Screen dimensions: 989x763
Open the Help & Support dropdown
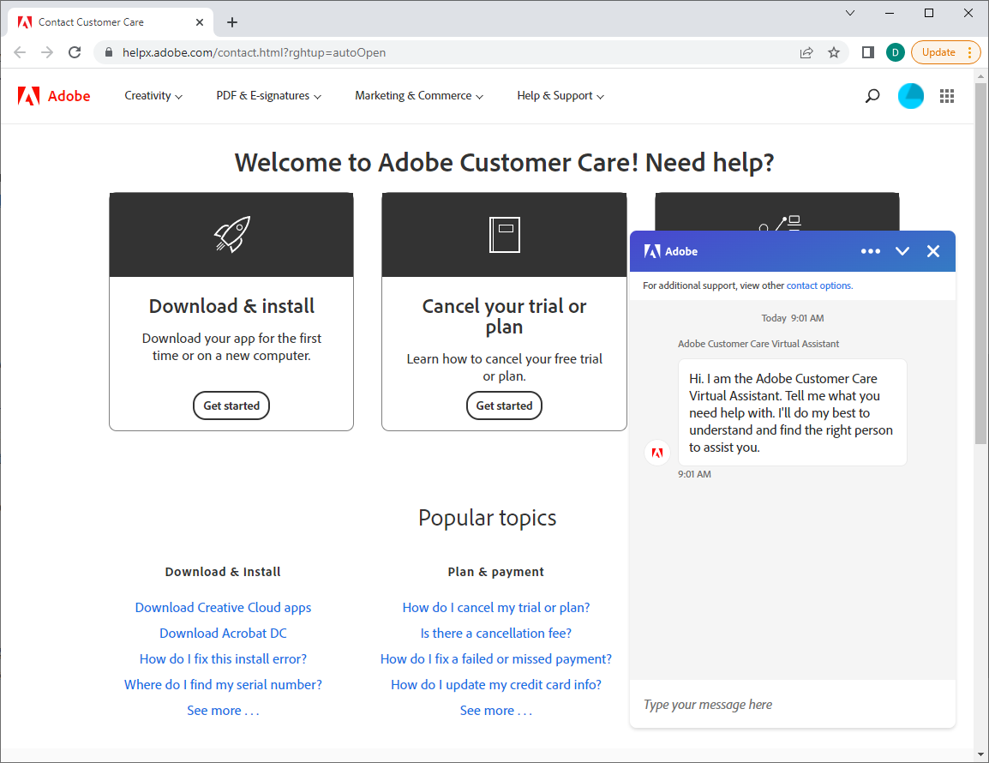(560, 95)
